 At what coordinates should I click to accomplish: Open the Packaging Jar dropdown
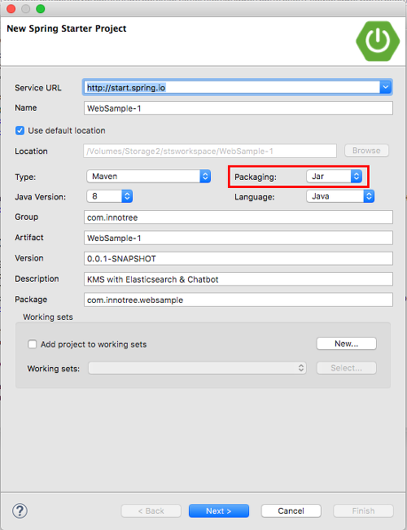[x=335, y=176]
